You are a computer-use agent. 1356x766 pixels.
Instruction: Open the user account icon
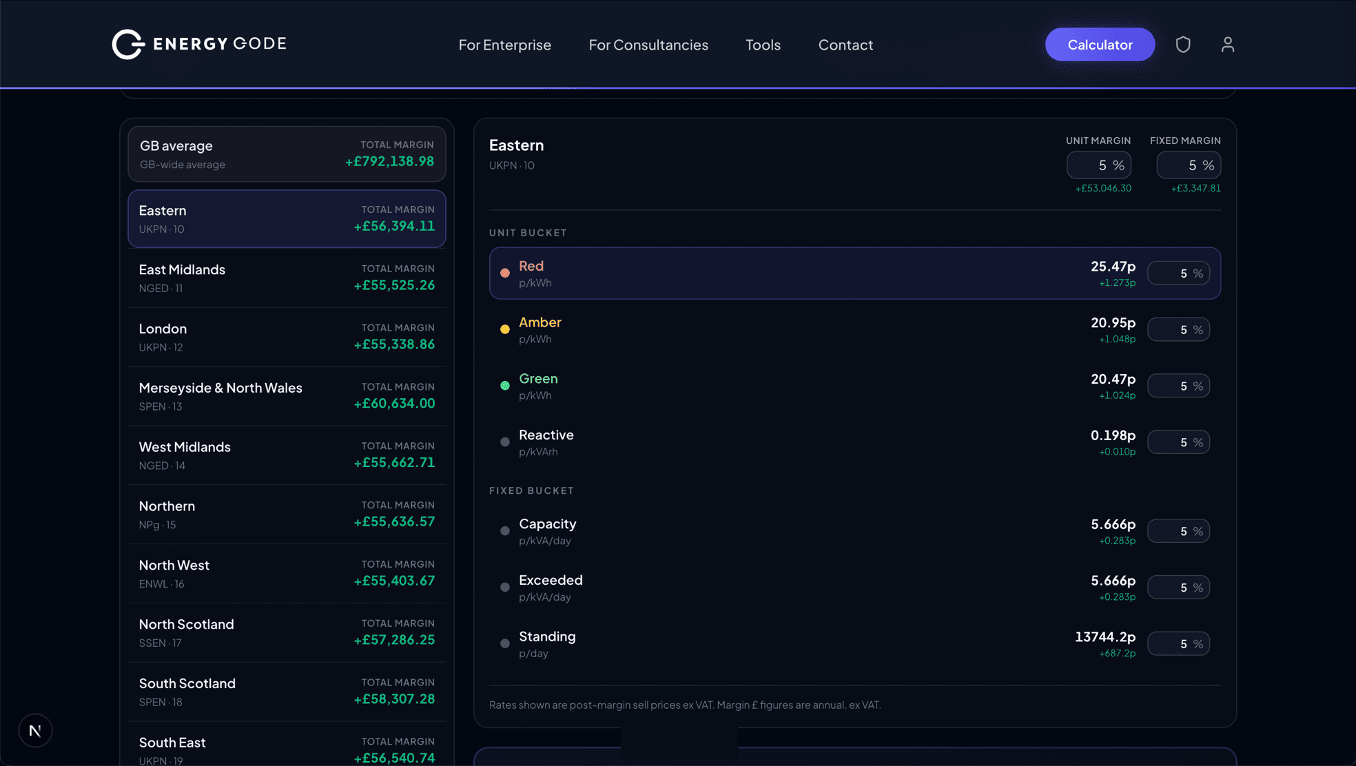[x=1227, y=44]
